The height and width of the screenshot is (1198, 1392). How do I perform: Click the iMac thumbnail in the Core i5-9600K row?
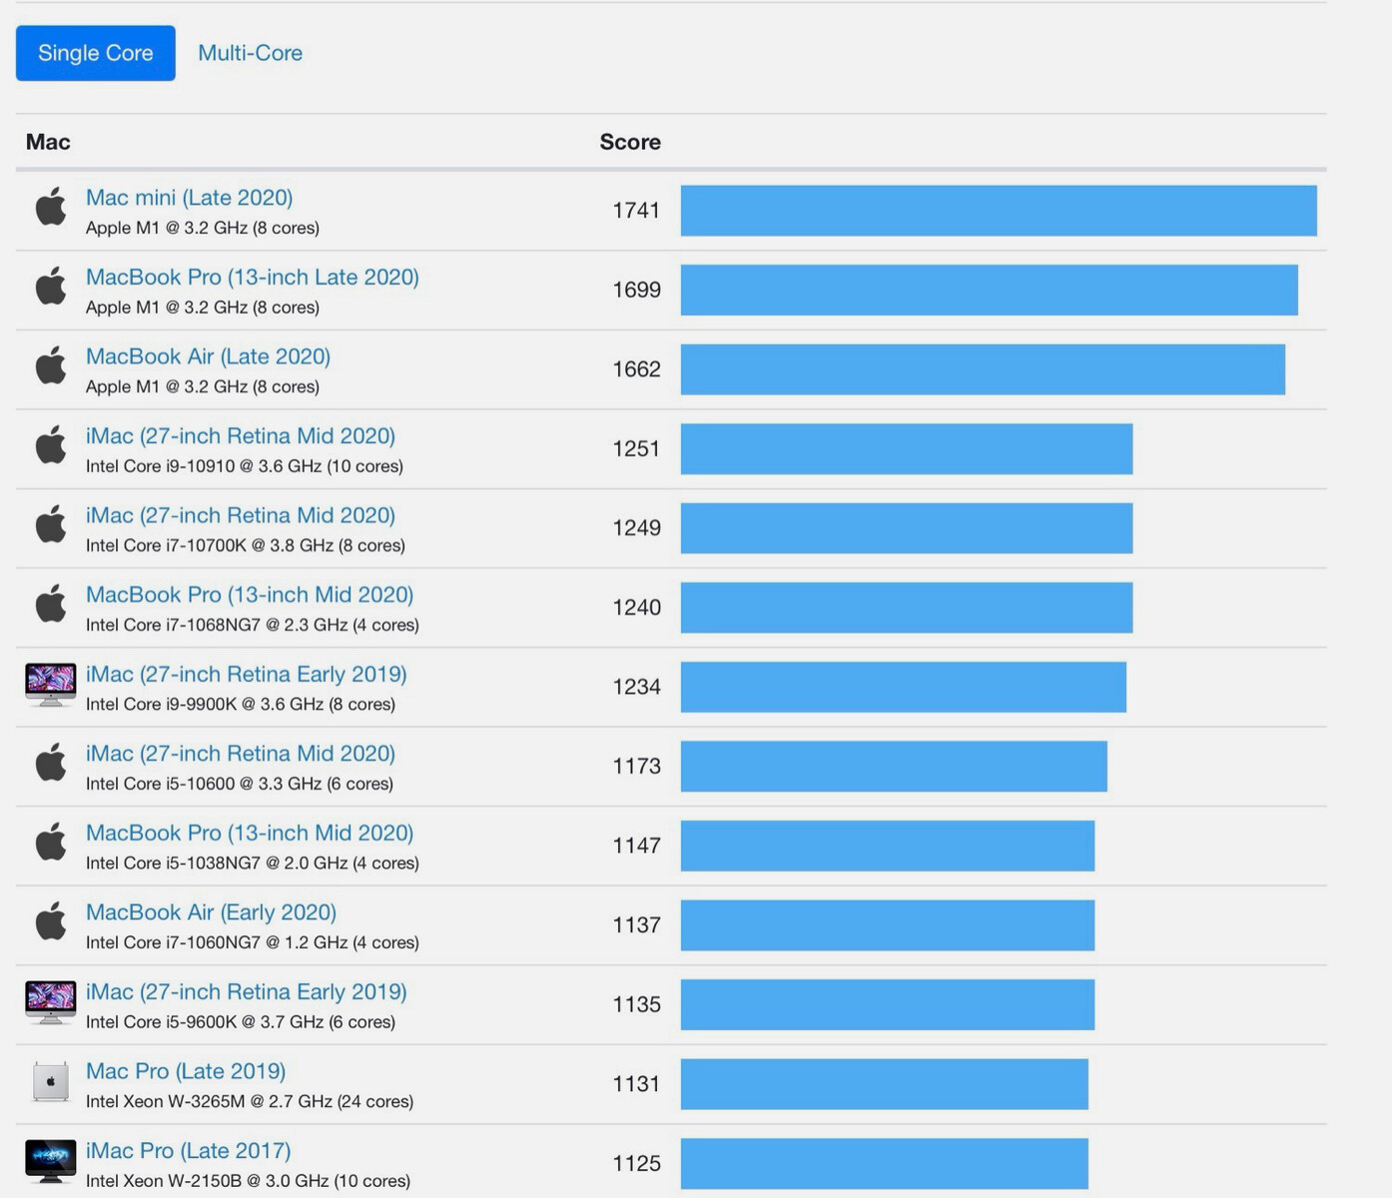pyautogui.click(x=51, y=1002)
